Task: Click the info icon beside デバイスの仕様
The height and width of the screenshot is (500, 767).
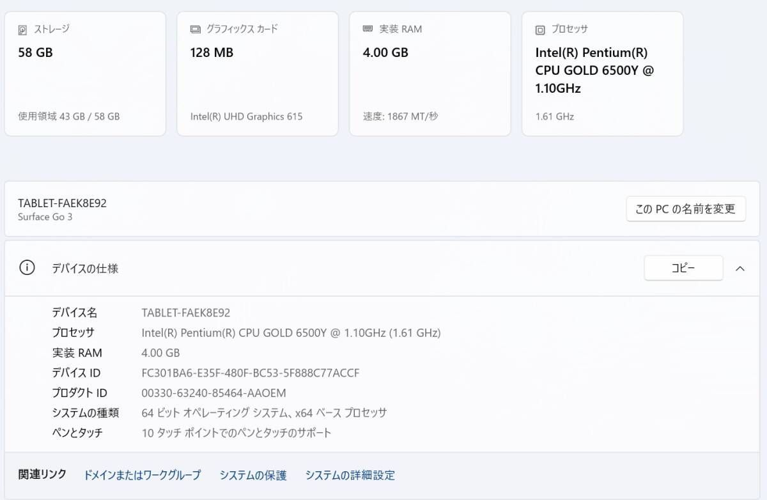Action: (27, 269)
